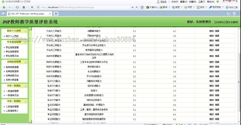Open the 工具(T) menu
Viewport: 241px width, 125px height.
click(x=201, y=2)
